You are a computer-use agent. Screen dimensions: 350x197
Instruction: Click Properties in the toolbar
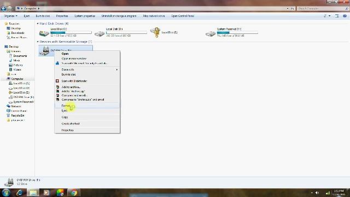[62, 16]
